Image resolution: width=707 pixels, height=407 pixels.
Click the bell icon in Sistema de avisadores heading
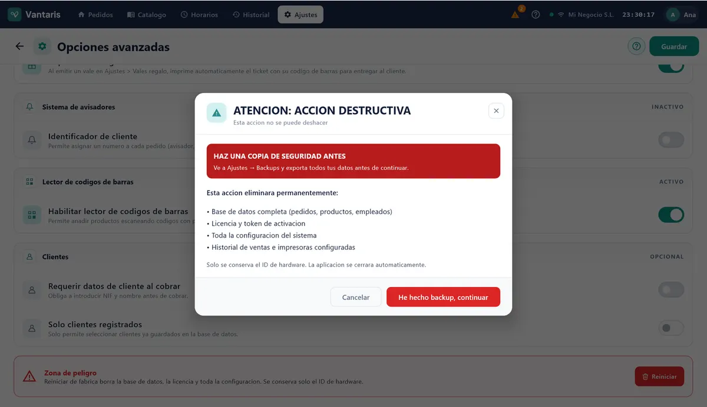[x=30, y=108]
